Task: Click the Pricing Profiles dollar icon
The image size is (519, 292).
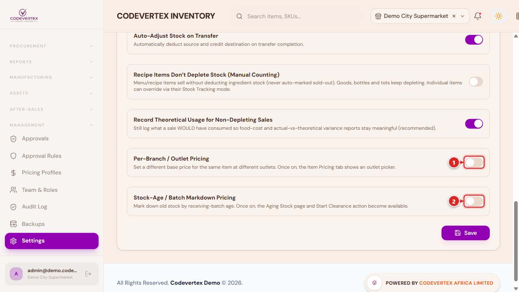Action: 13,173
